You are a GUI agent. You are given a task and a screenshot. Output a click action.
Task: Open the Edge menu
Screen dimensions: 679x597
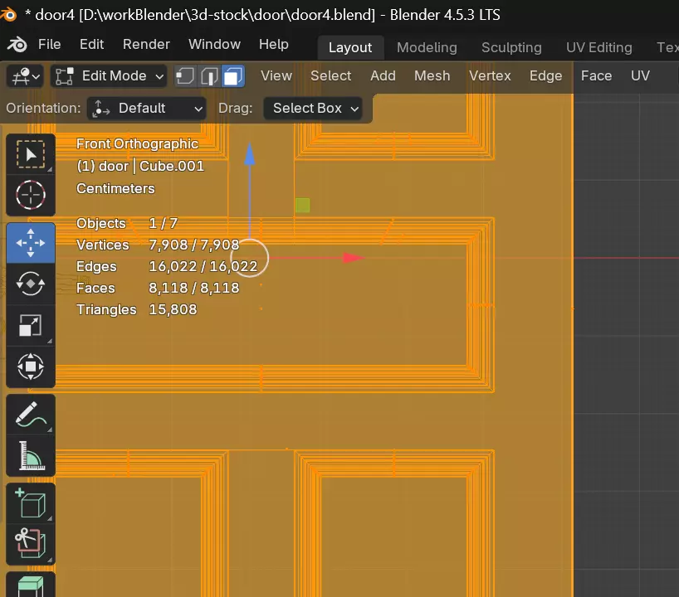545,76
